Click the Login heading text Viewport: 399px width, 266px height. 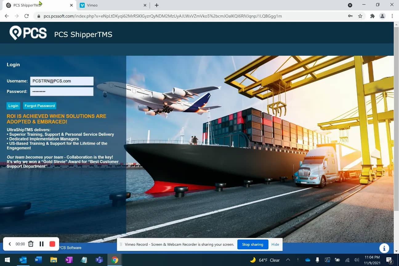13,65
